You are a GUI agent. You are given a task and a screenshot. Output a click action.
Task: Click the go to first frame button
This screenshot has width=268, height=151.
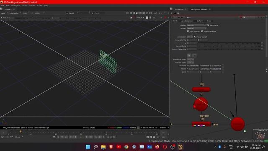coord(62,137)
